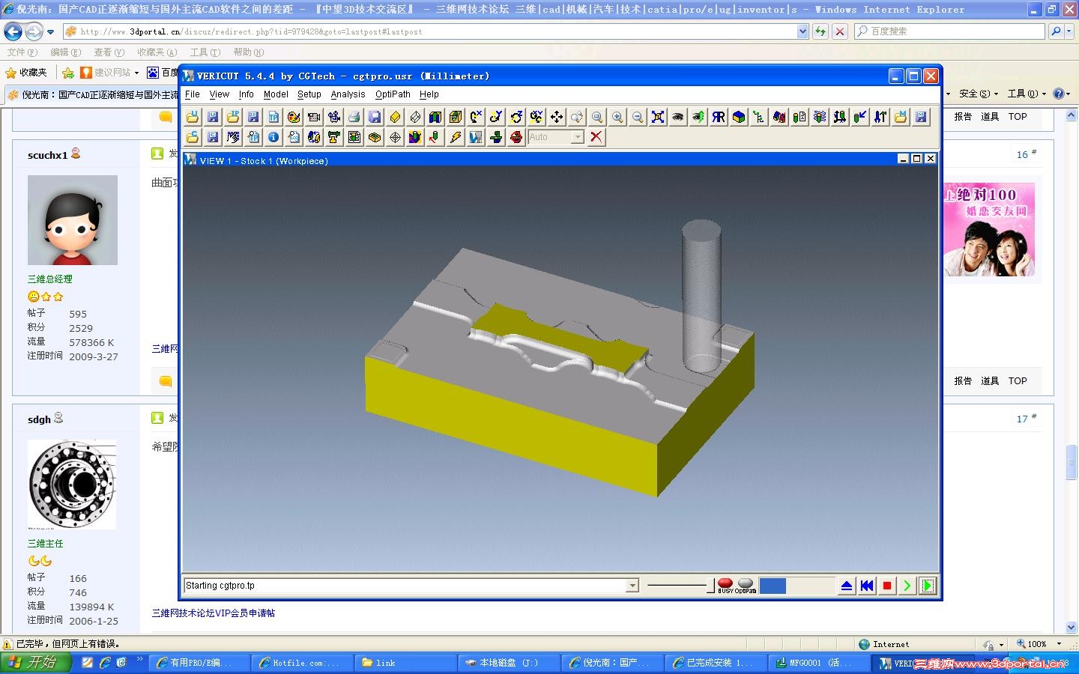The image size is (1079, 674).
Task: Click the post number 17 link
Action: (x=1022, y=419)
